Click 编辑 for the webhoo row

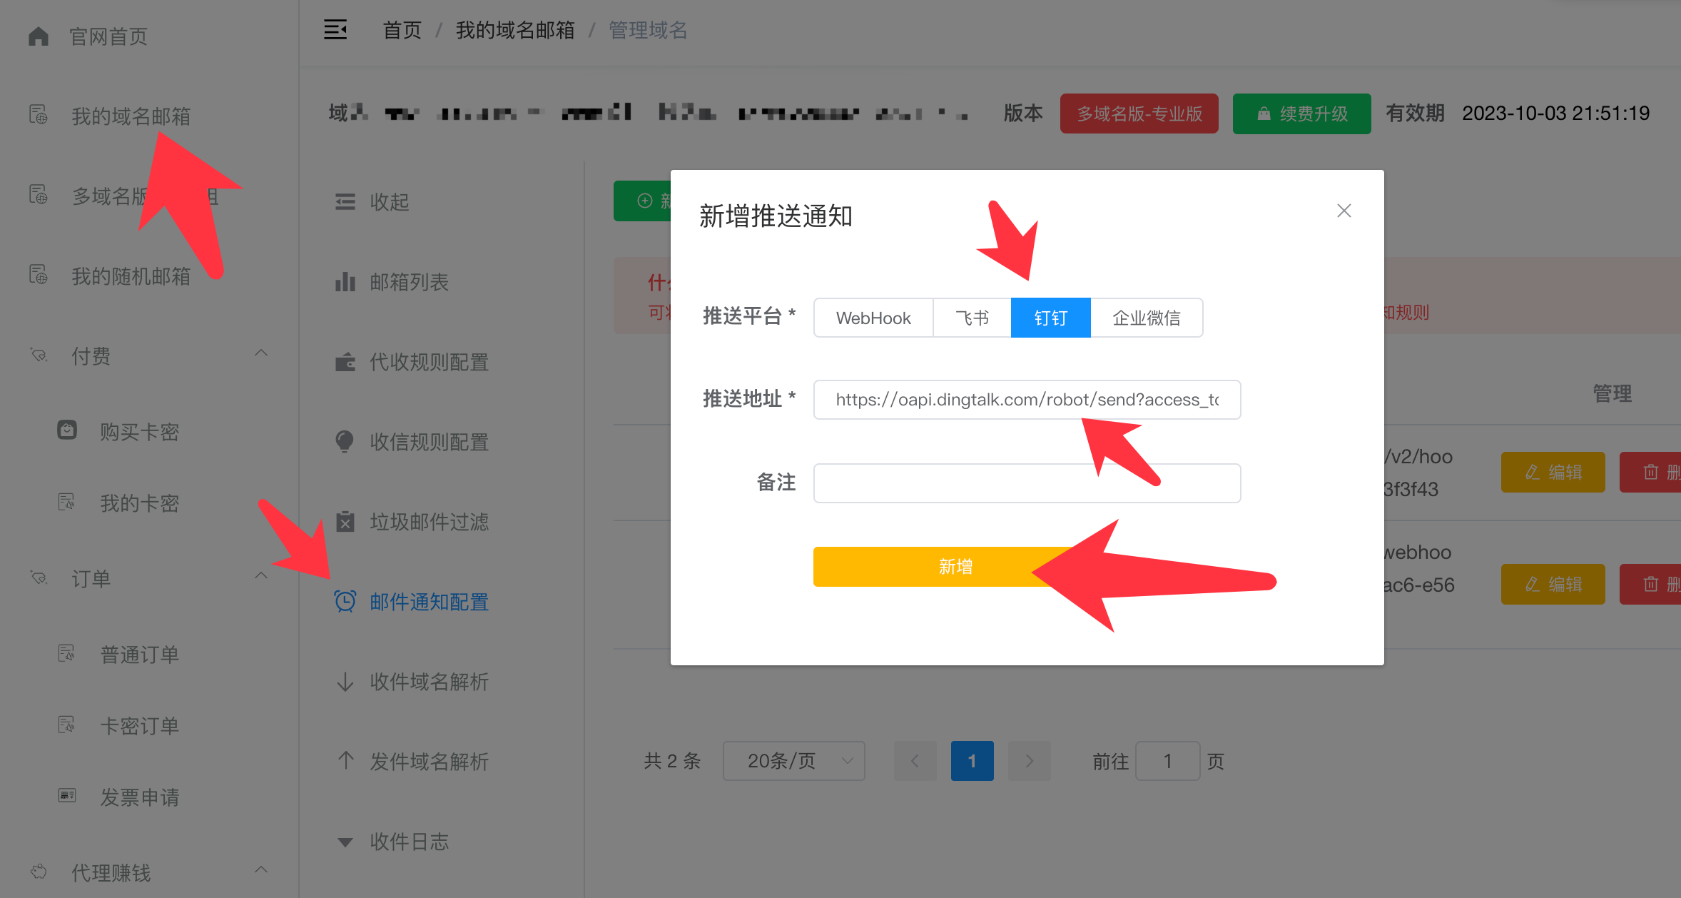point(1553,584)
